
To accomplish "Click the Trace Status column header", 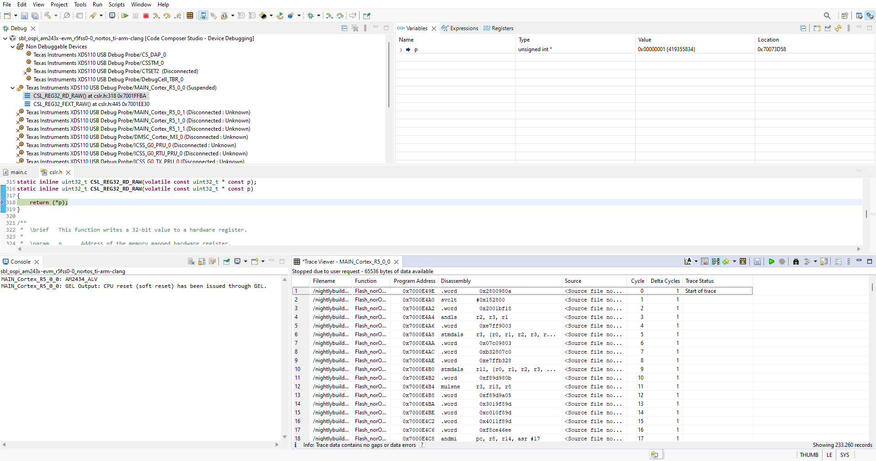I will [718, 281].
